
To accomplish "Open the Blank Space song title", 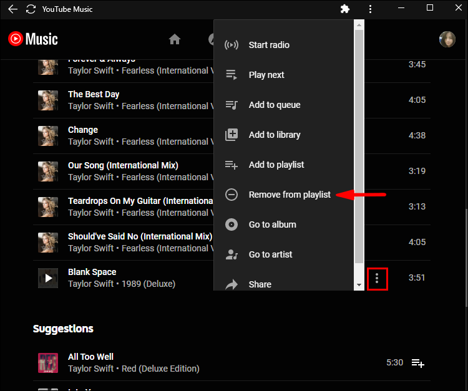I will (x=92, y=272).
